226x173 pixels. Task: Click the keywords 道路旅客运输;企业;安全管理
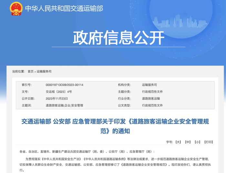64,105
